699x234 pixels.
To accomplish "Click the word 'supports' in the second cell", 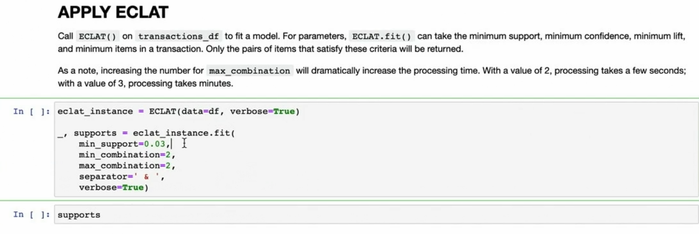I will (79, 215).
